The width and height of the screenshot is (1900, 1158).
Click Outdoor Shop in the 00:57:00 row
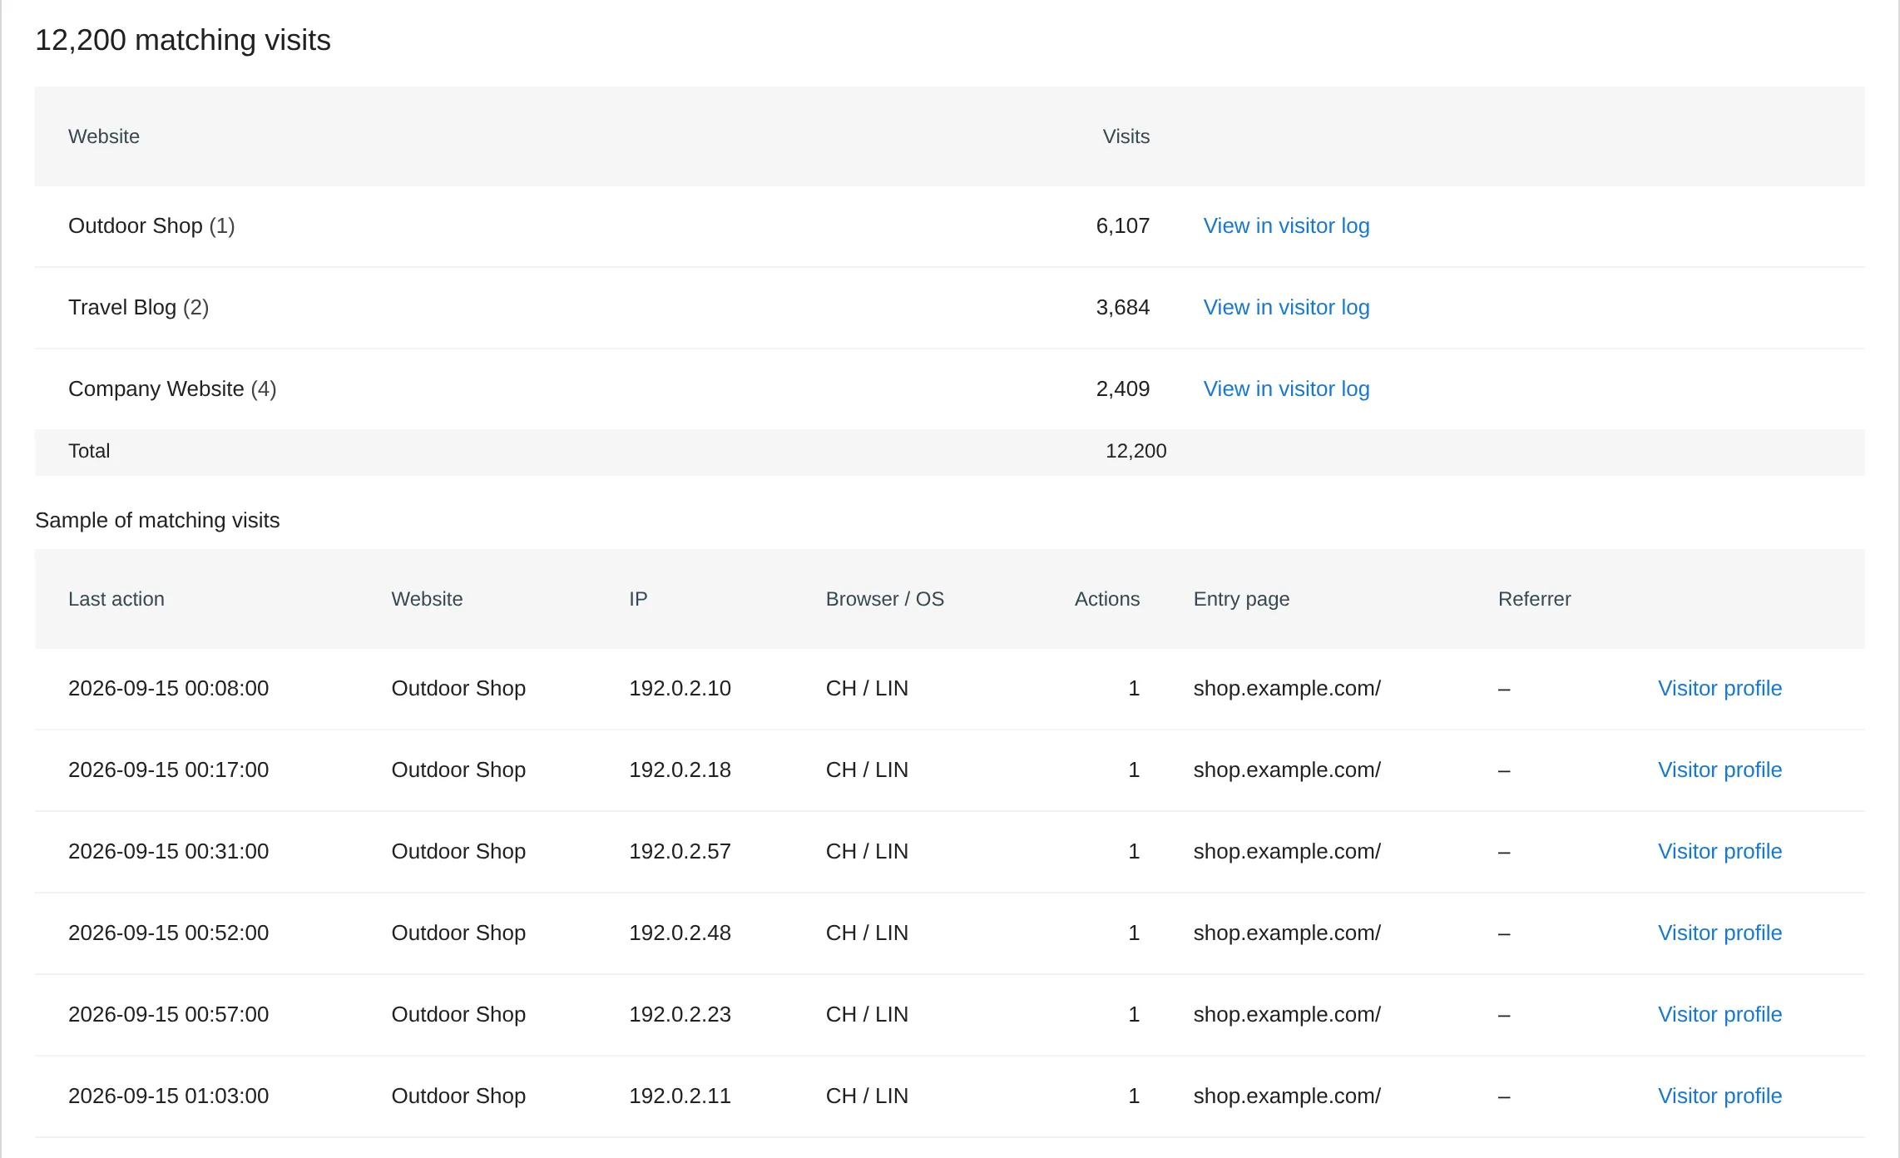(x=458, y=1014)
